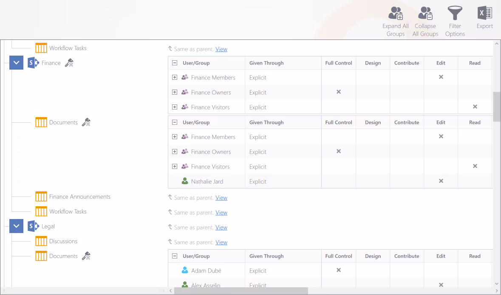
Task: Select Discussions in the tree
Action: tap(63, 241)
